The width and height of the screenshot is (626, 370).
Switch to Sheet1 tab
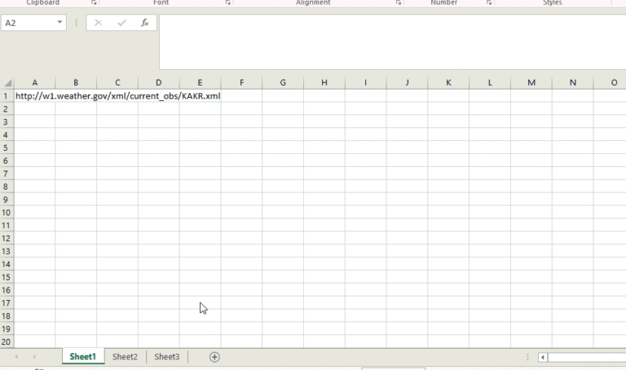click(x=83, y=356)
